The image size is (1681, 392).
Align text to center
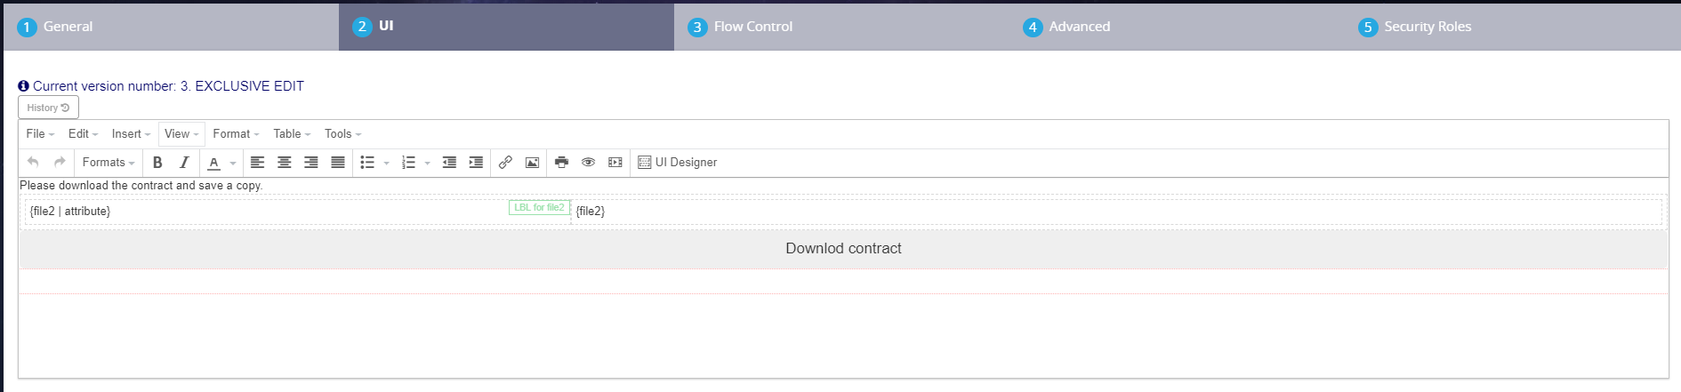tap(285, 163)
